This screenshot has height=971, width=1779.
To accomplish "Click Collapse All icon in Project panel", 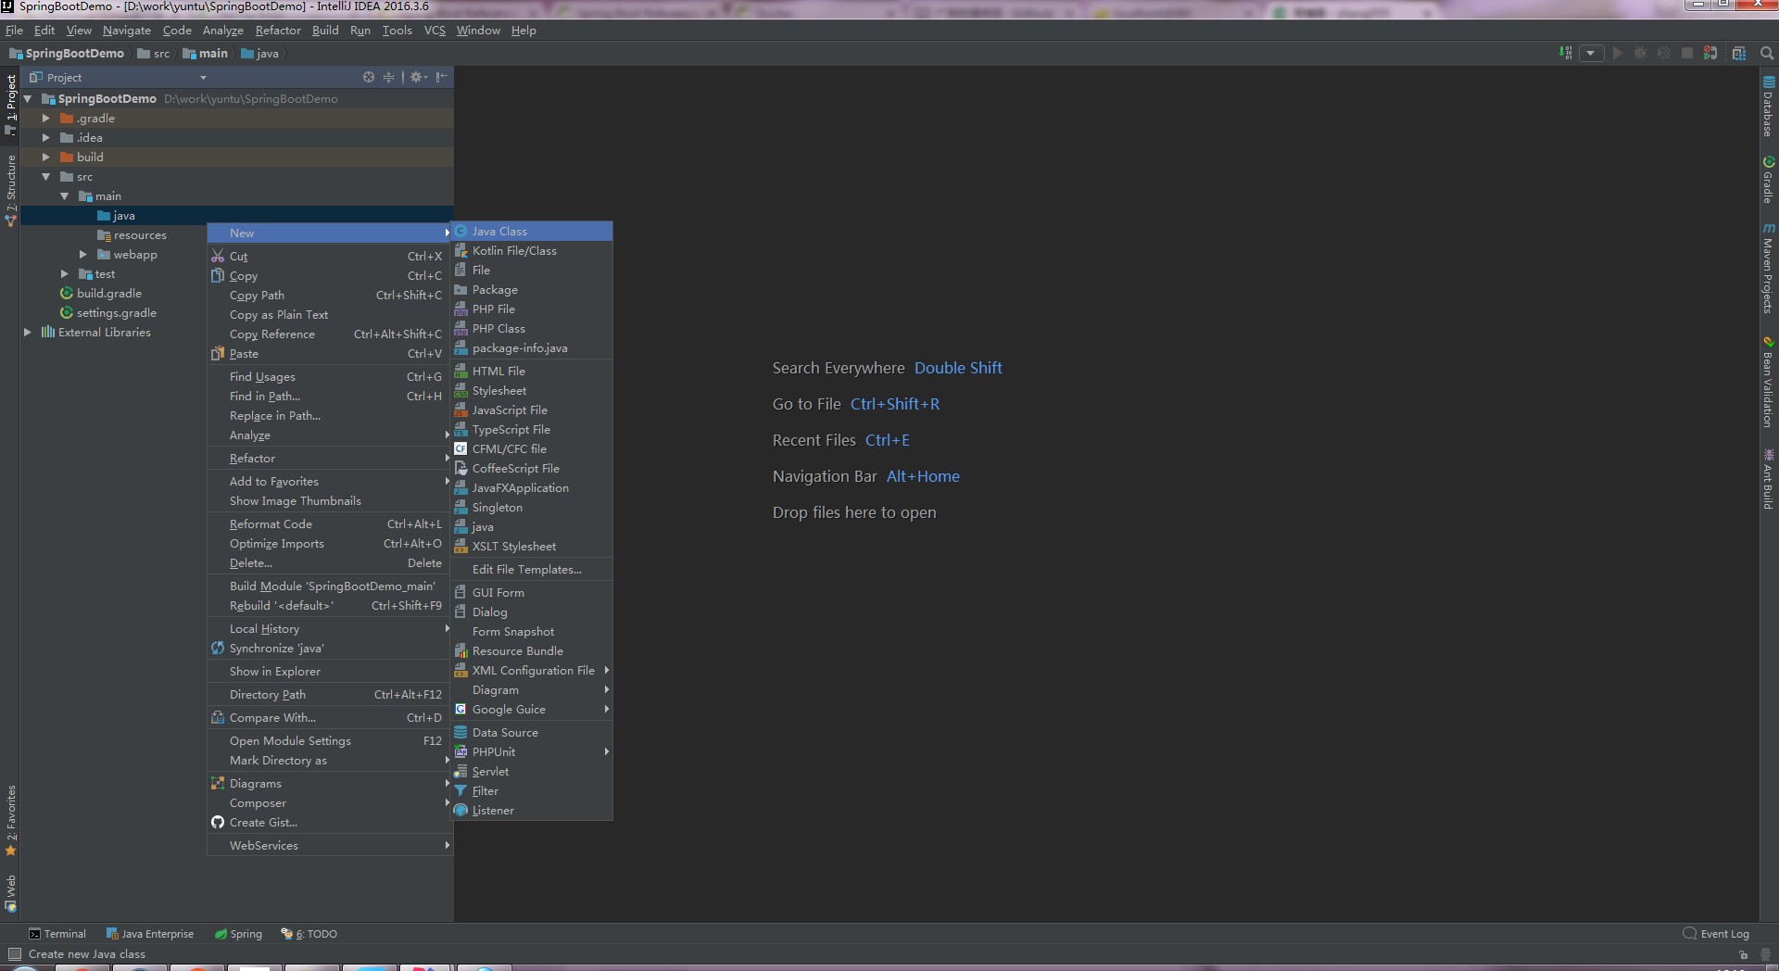I will 388,77.
